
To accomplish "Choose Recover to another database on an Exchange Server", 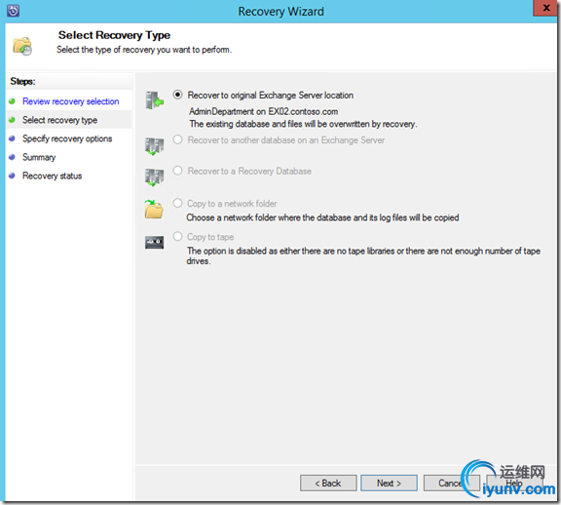I will tap(177, 139).
